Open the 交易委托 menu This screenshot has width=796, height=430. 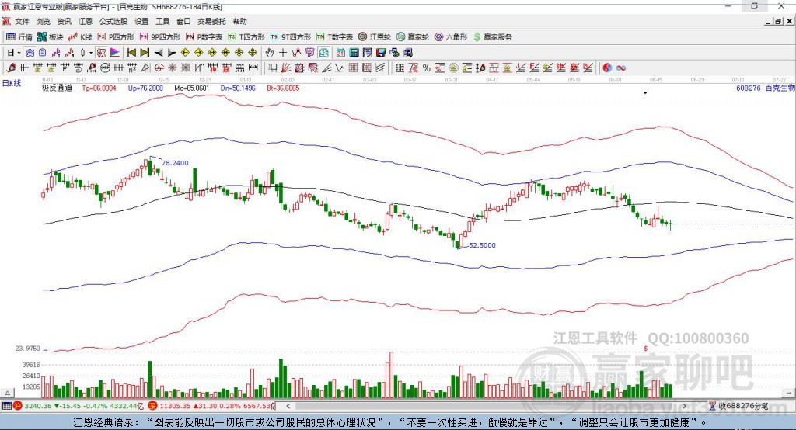[x=211, y=21]
